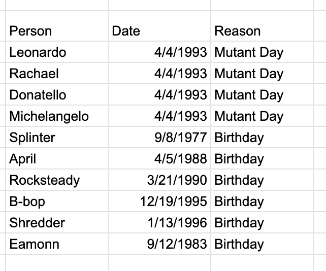This screenshot has height=271, width=326.
Task: Click Leonardo's Mutant Day reason cell
Action: pyautogui.click(x=262, y=52)
